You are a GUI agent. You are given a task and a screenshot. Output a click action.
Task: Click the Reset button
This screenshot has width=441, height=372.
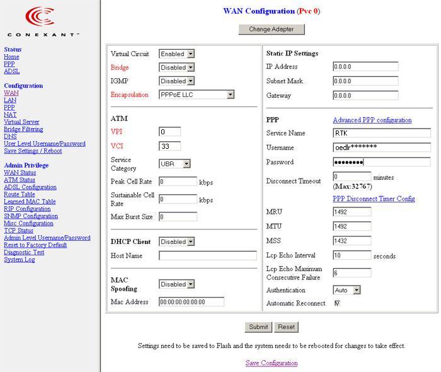[x=286, y=327]
